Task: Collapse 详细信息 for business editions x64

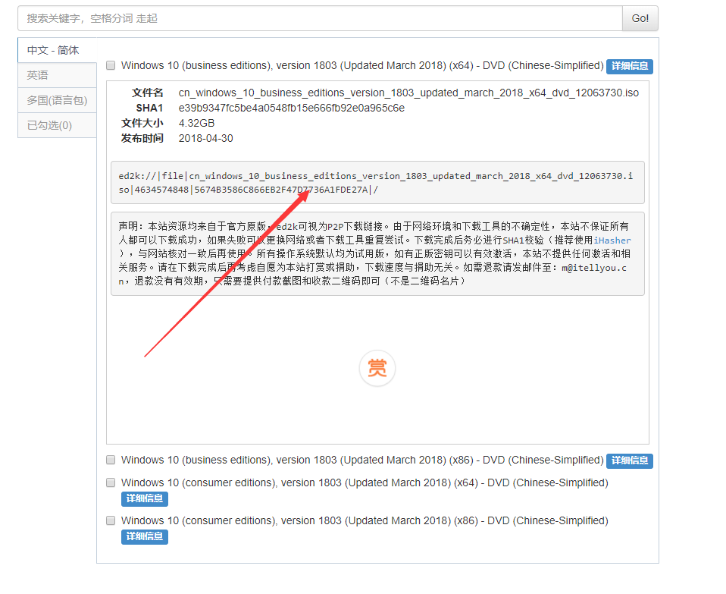Action: pyautogui.click(x=629, y=67)
